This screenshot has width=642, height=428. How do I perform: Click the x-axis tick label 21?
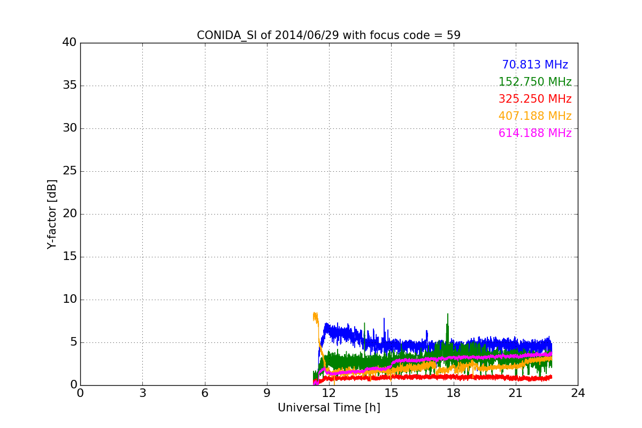point(516,393)
